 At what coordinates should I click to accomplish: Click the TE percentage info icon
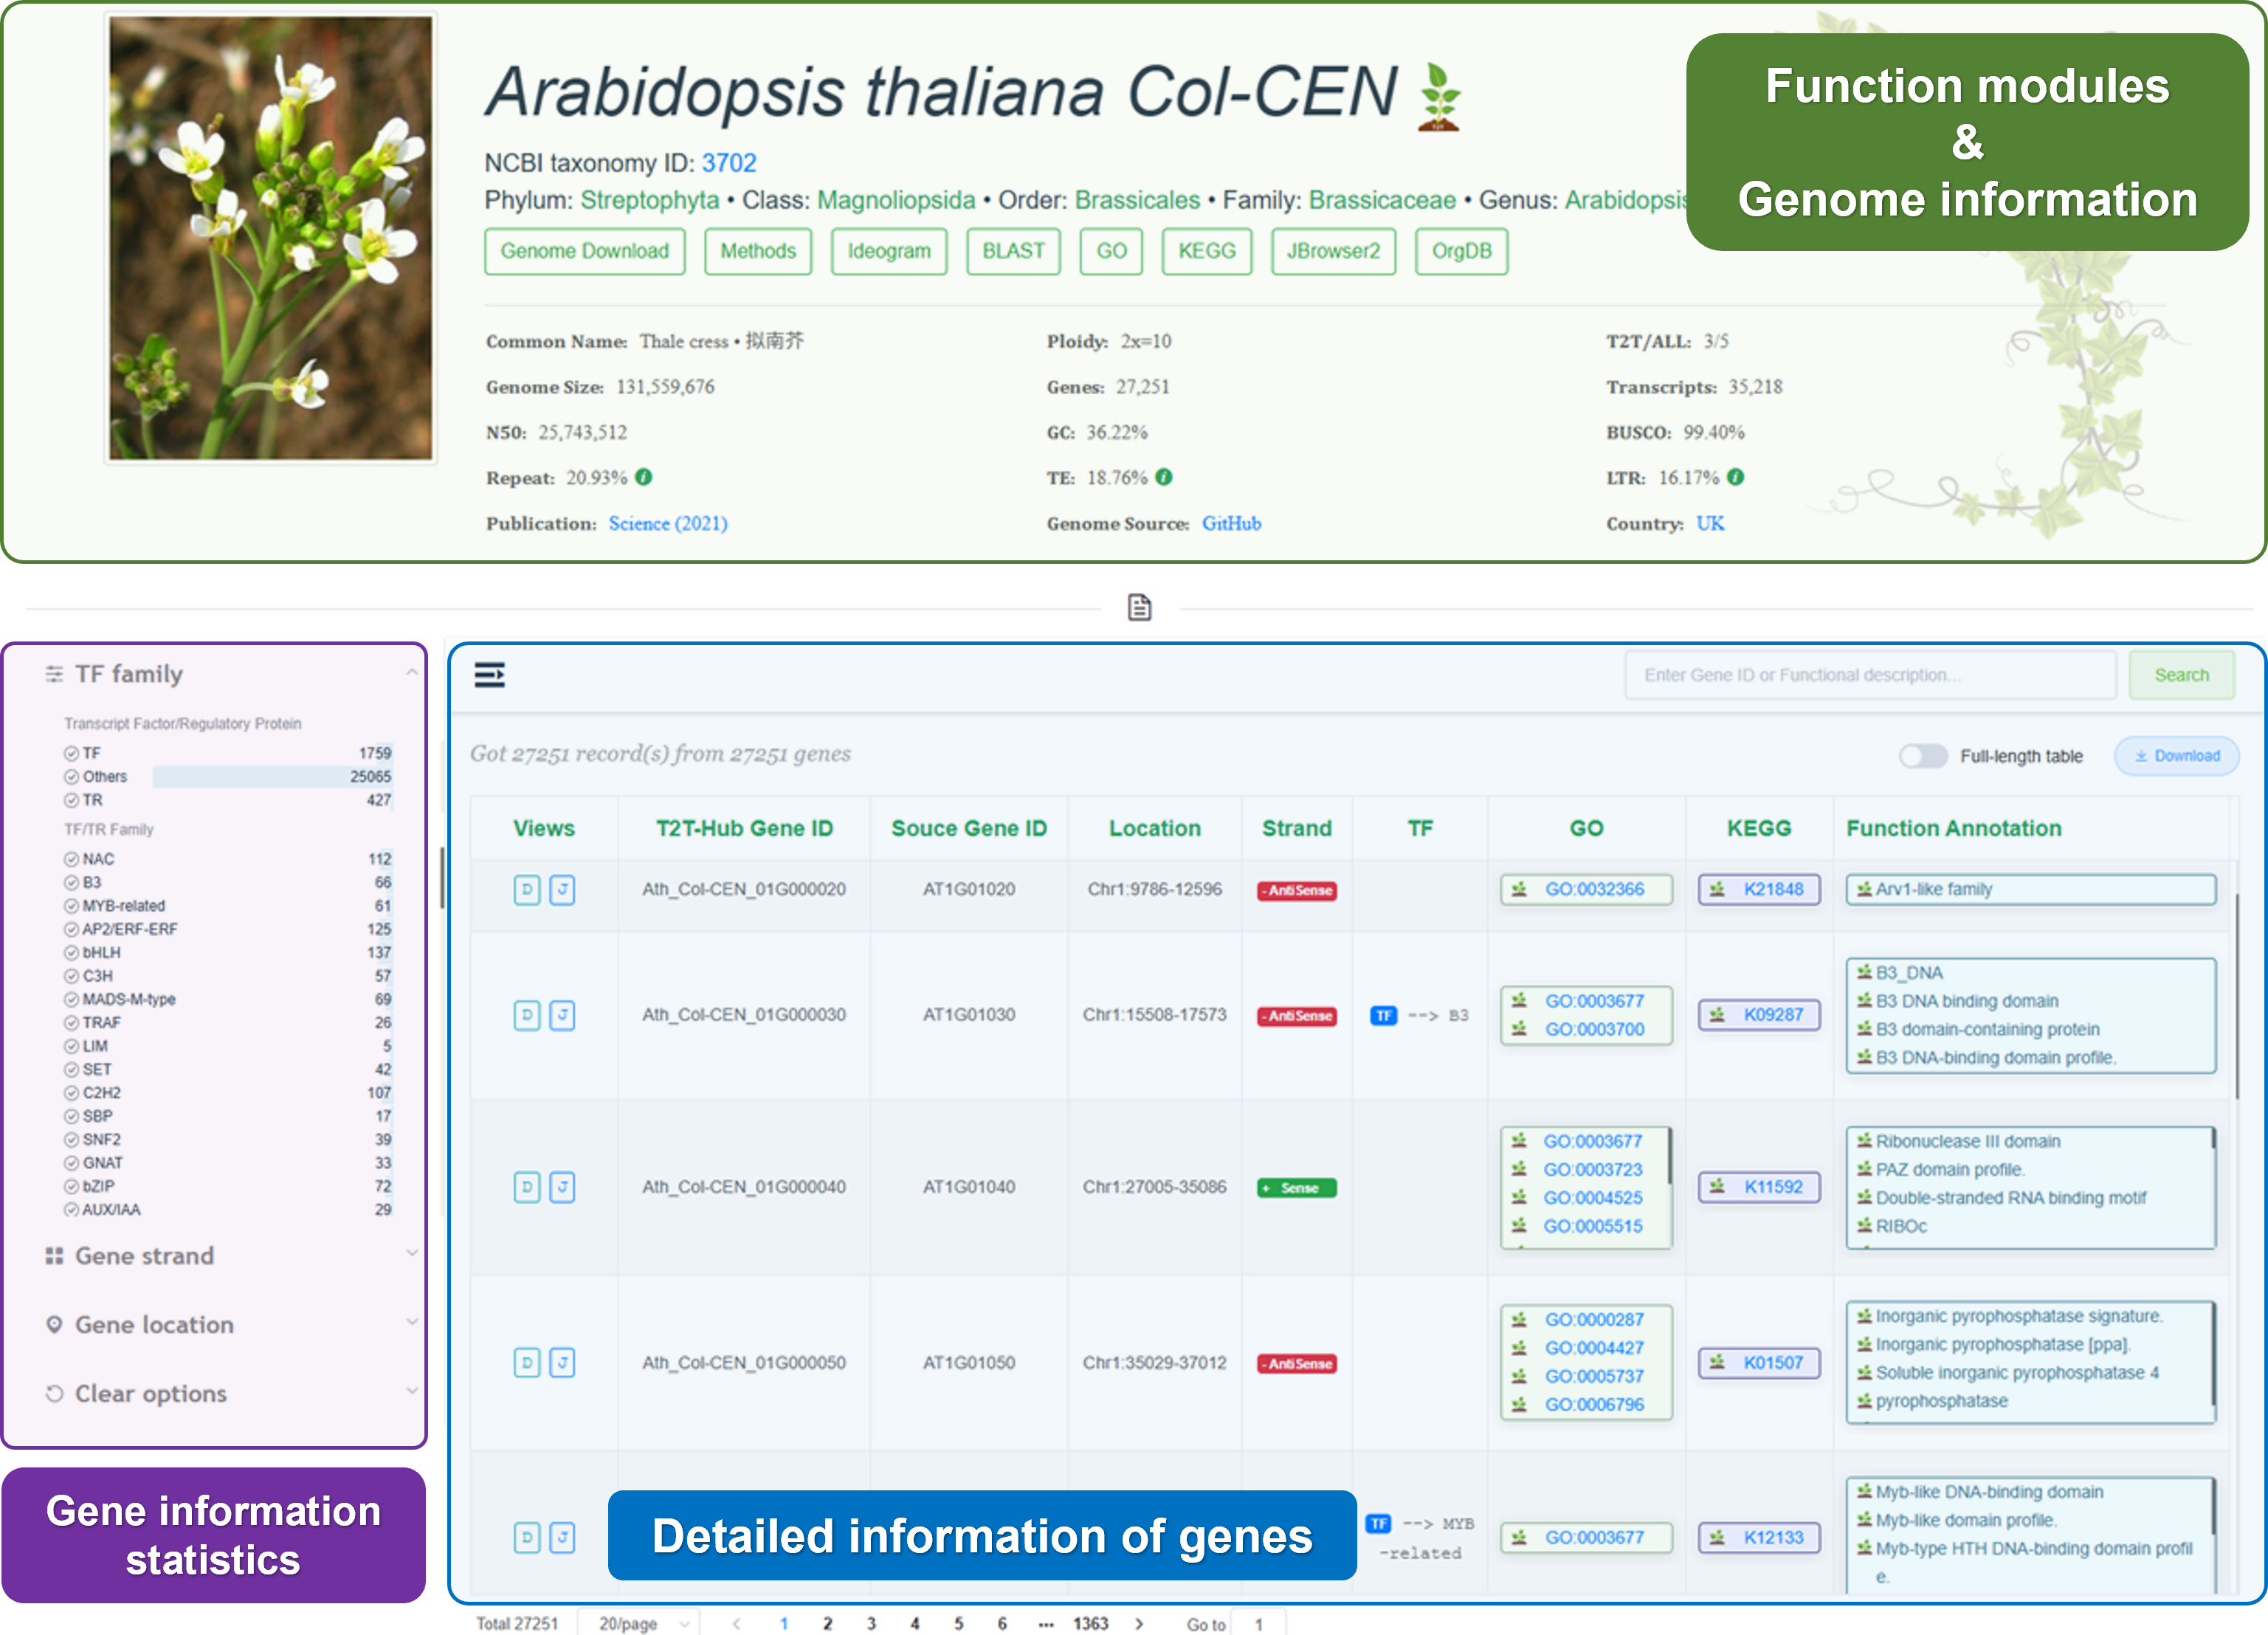1164,477
